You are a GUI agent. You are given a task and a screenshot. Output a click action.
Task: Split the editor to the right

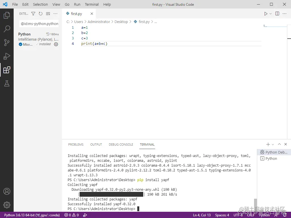point(277,14)
